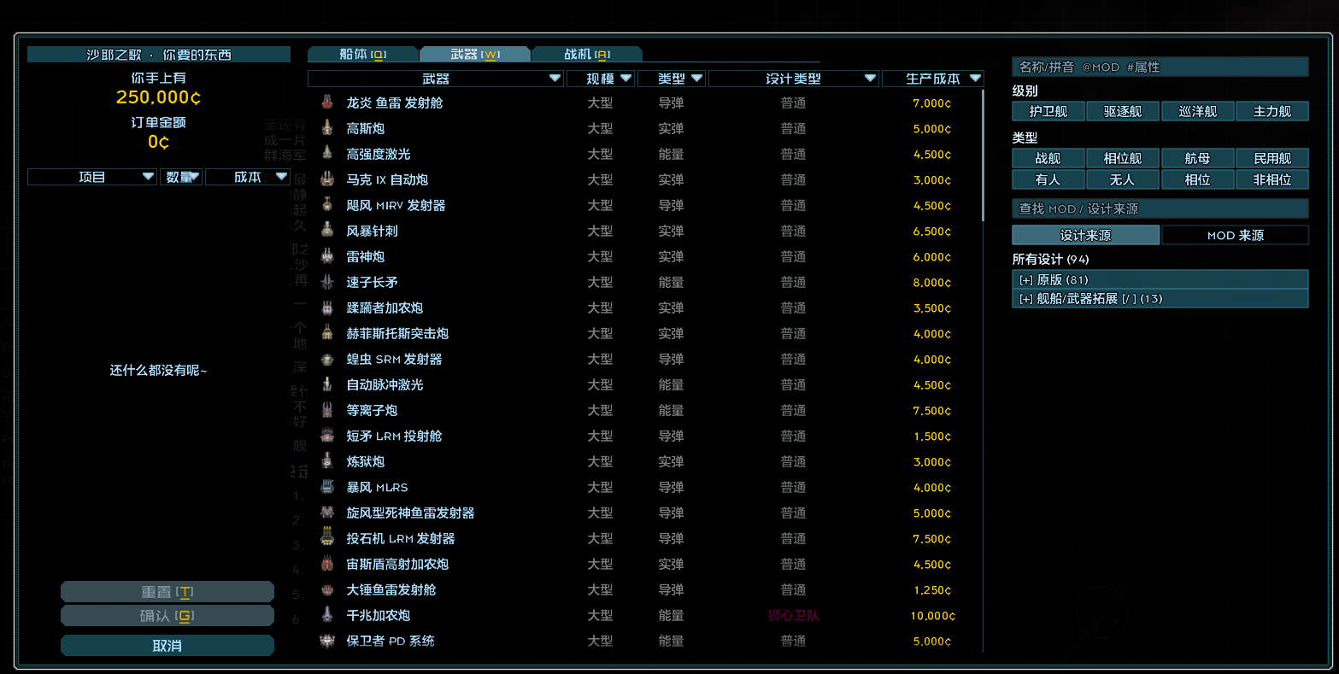
Task: Select the 短矛 LRM 投射舱 icon
Action: click(x=327, y=436)
